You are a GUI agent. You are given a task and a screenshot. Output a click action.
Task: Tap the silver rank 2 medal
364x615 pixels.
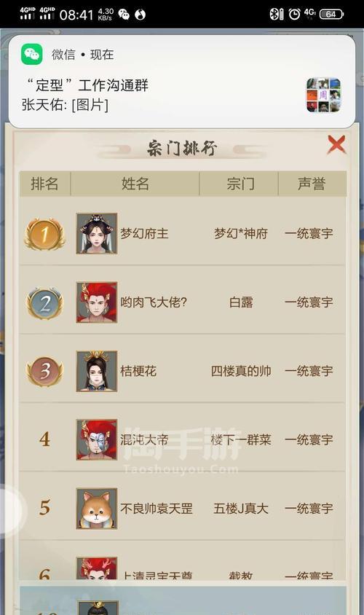(44, 303)
